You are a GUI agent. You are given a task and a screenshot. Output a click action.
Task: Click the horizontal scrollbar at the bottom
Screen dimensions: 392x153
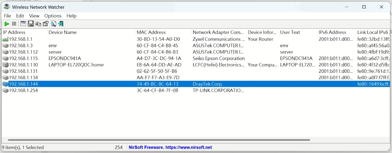(x=159, y=140)
